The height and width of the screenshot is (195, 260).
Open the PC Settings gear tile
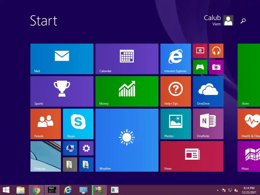86,148
